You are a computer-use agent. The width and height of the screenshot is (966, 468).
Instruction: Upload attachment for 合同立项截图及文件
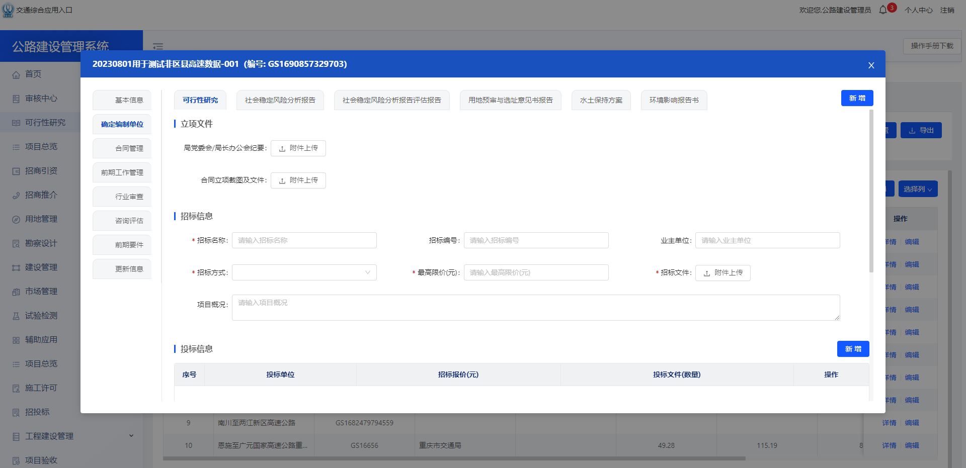pyautogui.click(x=298, y=180)
